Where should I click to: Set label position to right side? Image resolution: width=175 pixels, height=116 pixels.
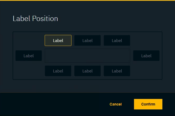[x=146, y=56]
